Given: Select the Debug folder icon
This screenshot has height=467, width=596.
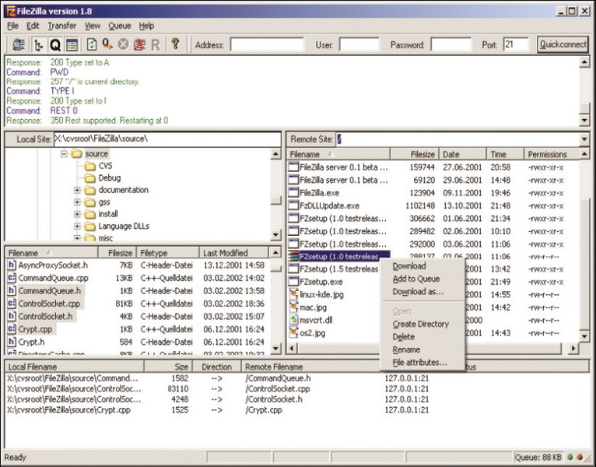Looking at the screenshot, I should tap(90, 178).
